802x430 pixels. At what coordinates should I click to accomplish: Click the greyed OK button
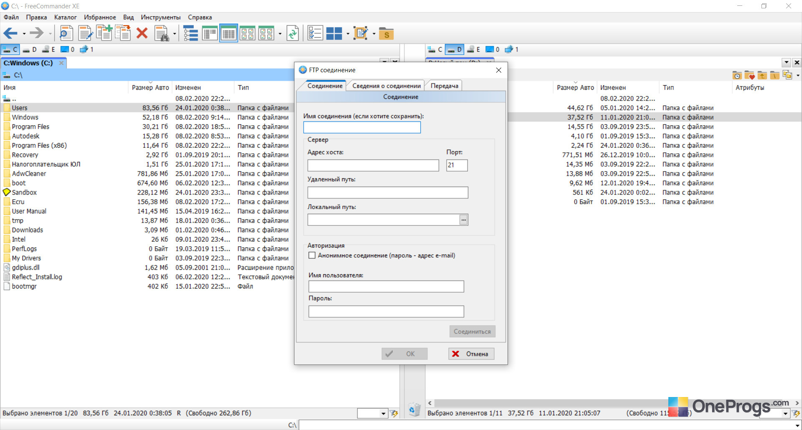[404, 354]
